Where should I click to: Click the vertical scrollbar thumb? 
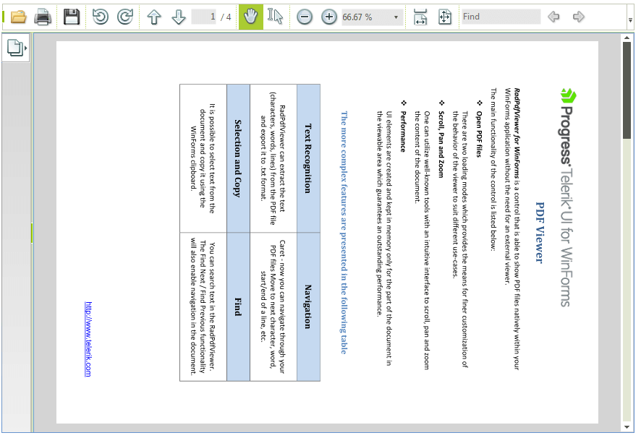(627, 90)
